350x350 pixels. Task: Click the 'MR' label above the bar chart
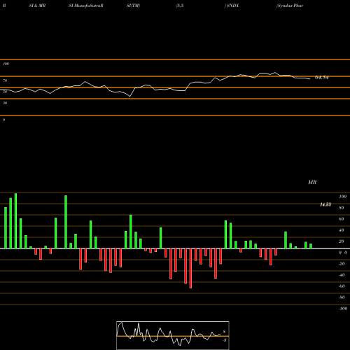(312, 182)
